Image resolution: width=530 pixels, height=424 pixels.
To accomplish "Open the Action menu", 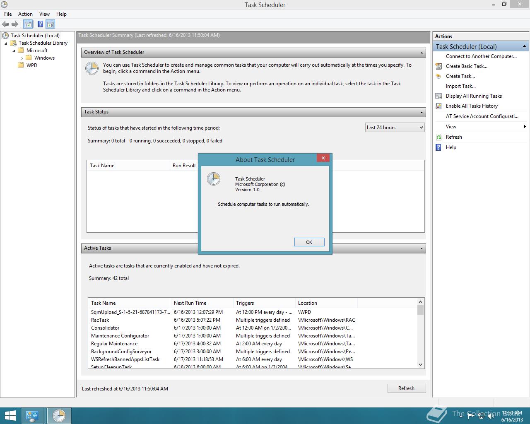I will 25,14.
